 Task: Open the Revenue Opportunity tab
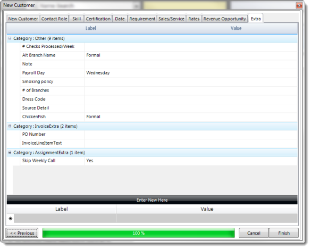[224, 19]
